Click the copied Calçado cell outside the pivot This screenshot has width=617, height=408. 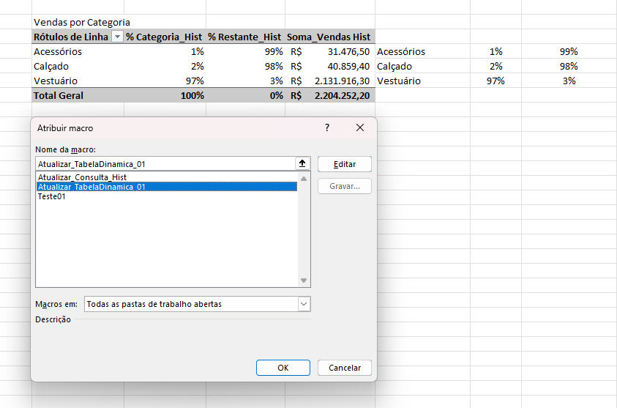(422, 66)
